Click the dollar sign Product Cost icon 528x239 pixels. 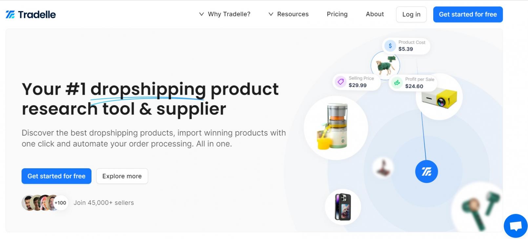pyautogui.click(x=390, y=46)
